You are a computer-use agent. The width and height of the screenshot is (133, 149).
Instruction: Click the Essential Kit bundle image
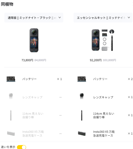click(x=103, y=40)
